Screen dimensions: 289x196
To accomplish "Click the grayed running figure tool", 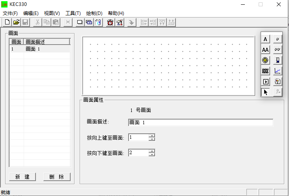I will tap(278, 92).
